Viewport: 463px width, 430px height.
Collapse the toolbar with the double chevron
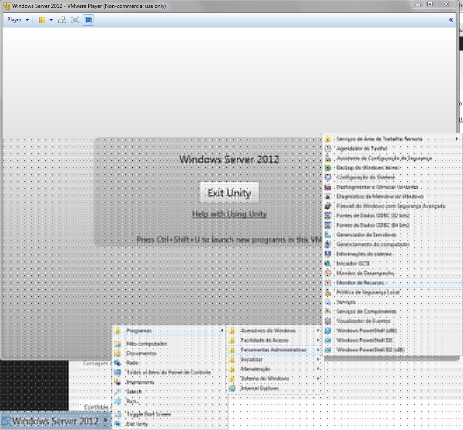click(451, 20)
